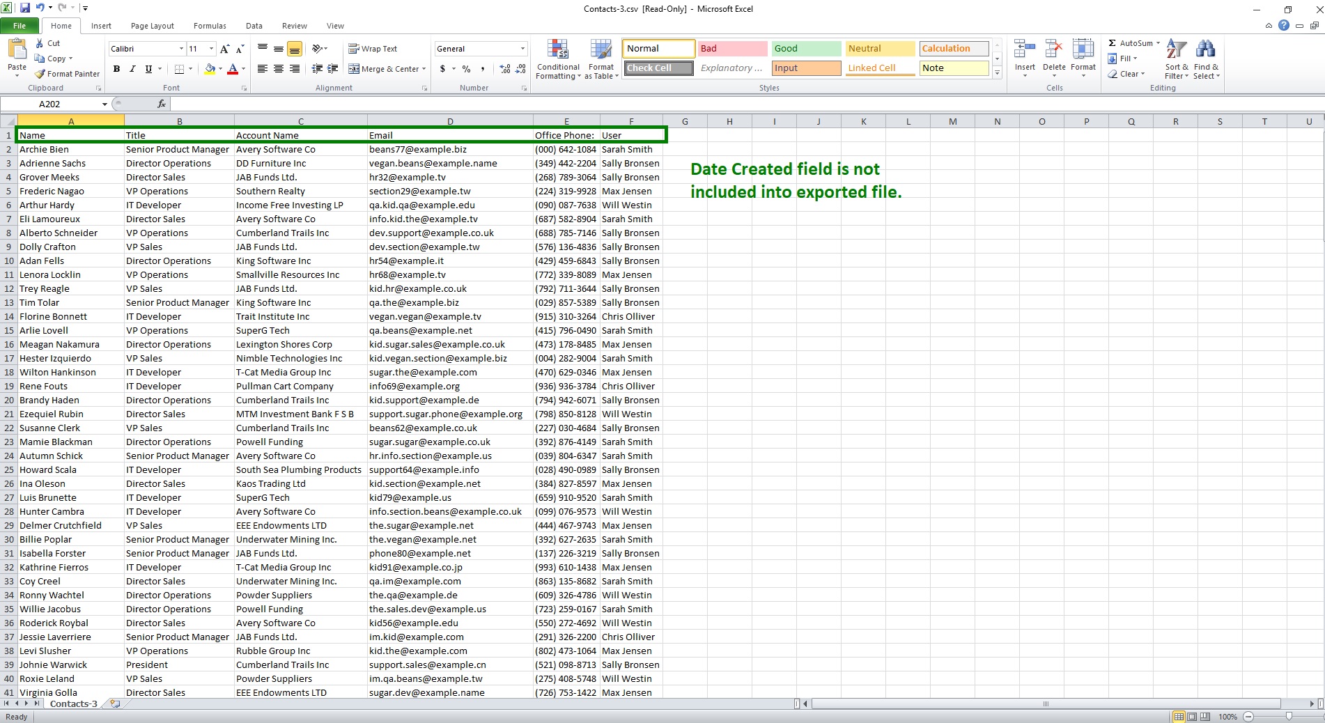Open Format as Table gallery

click(601, 59)
